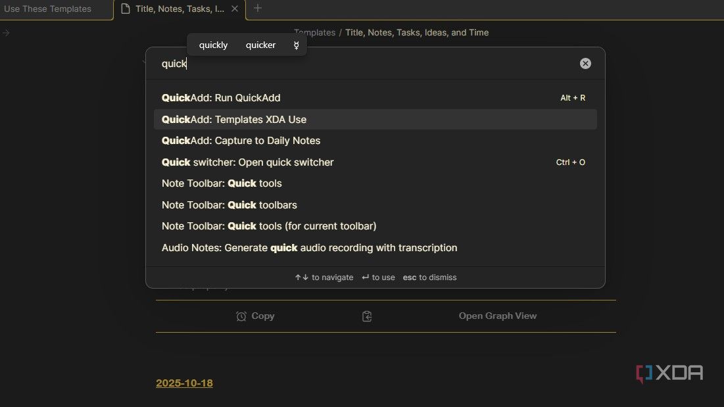
Task: Select Note Toolbar: Quick tools command
Action: click(x=375, y=183)
